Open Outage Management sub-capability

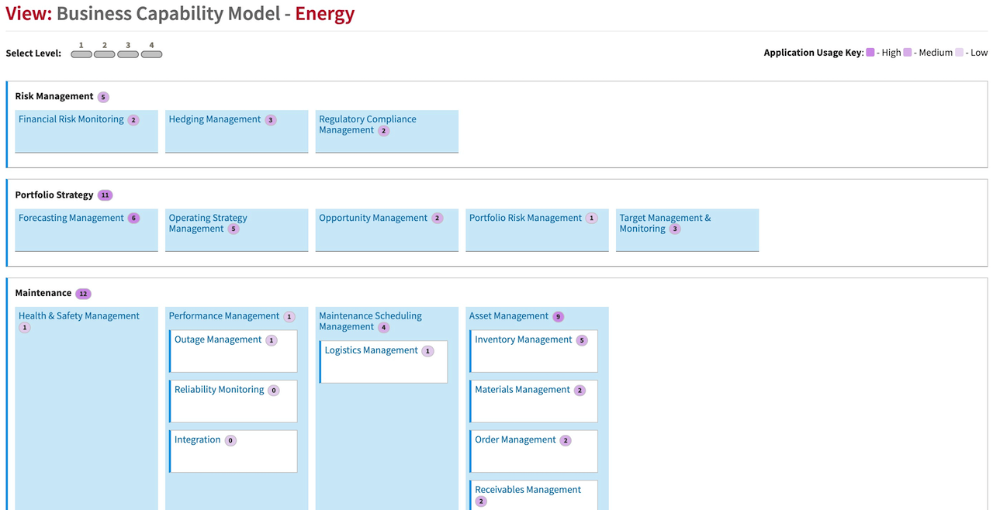click(218, 339)
